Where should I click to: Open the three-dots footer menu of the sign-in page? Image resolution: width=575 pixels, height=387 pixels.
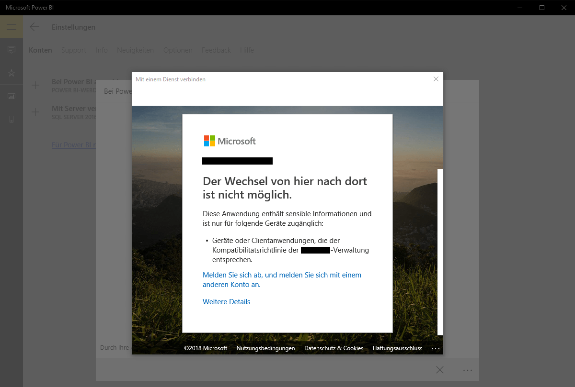point(435,349)
